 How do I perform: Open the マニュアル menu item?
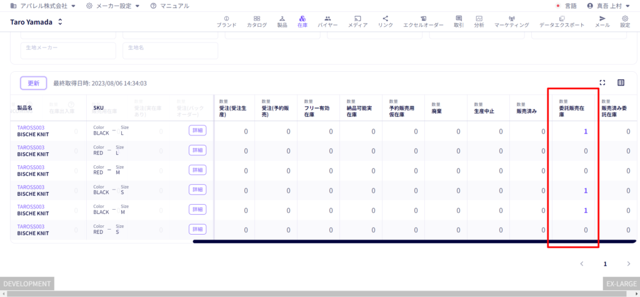pyautogui.click(x=170, y=6)
